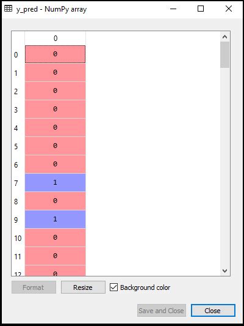Click the scrollbar up arrow
Screen dimensions: 244x326
[224, 37]
